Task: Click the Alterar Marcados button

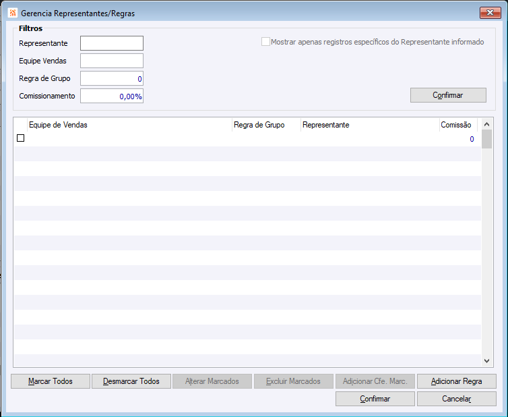Action: 212,381
